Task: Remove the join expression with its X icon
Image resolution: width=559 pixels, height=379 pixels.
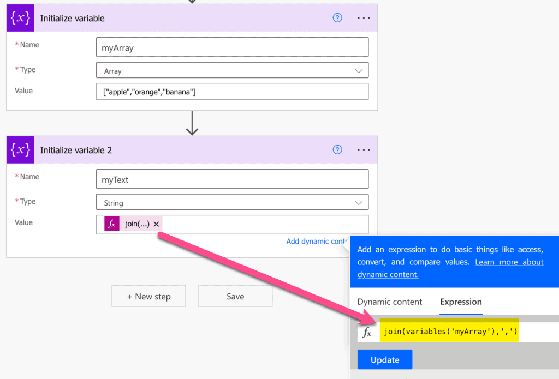Action: coord(156,224)
